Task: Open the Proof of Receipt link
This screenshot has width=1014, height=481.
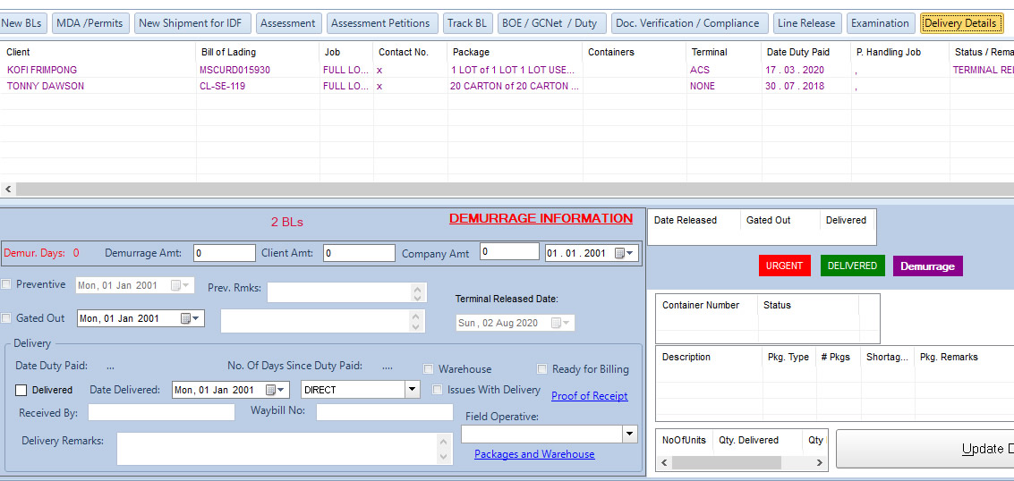Action: [x=589, y=396]
